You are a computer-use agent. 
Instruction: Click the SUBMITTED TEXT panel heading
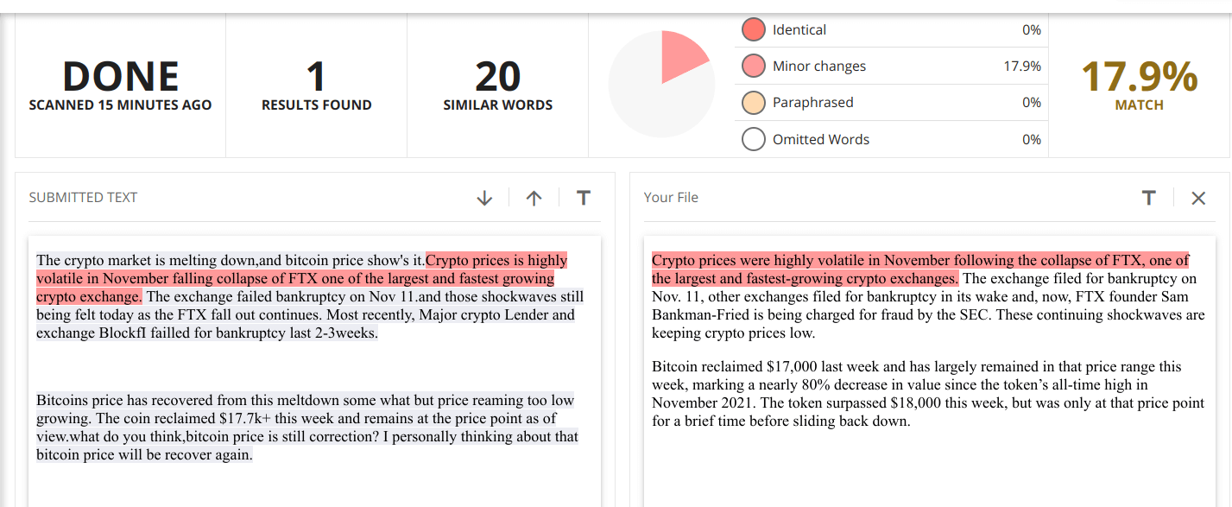(x=83, y=197)
